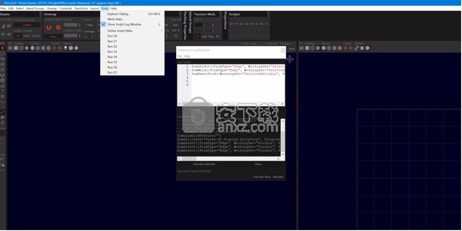Click the top Texture Mult. U value stepper
The image size is (462, 231).
[x=213, y=25]
